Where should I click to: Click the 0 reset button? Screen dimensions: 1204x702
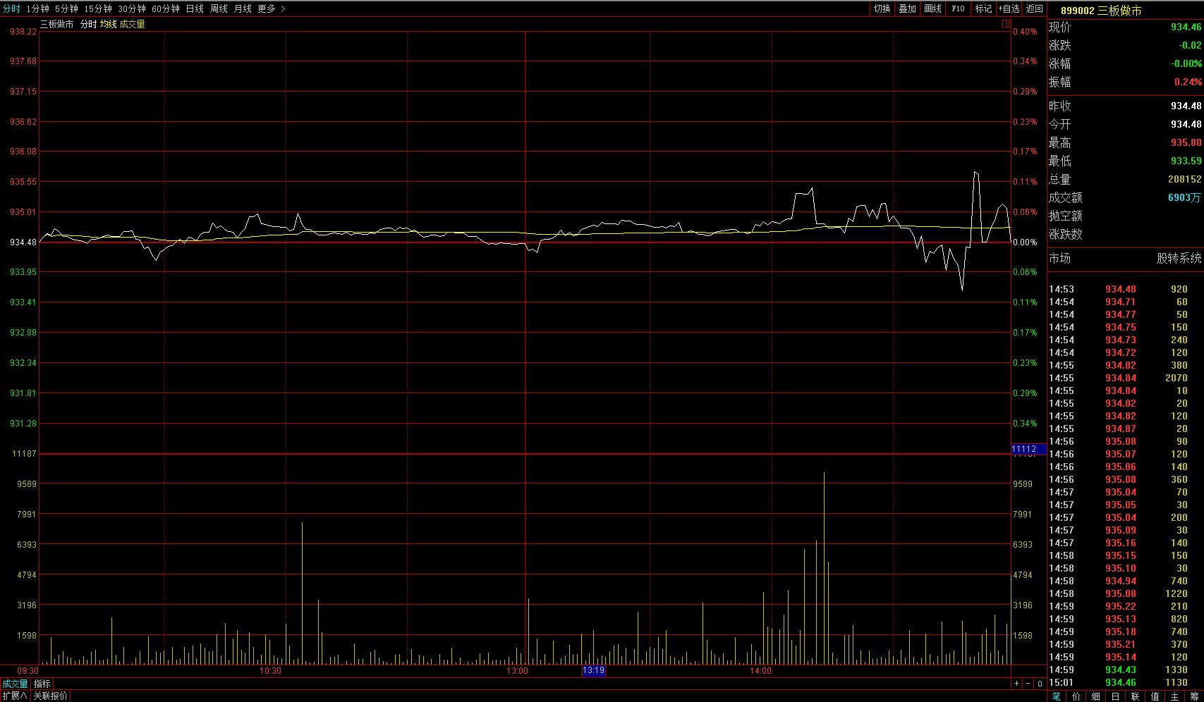tap(1040, 684)
